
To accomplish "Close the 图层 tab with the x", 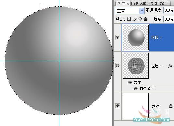I will click(x=128, y=4).
